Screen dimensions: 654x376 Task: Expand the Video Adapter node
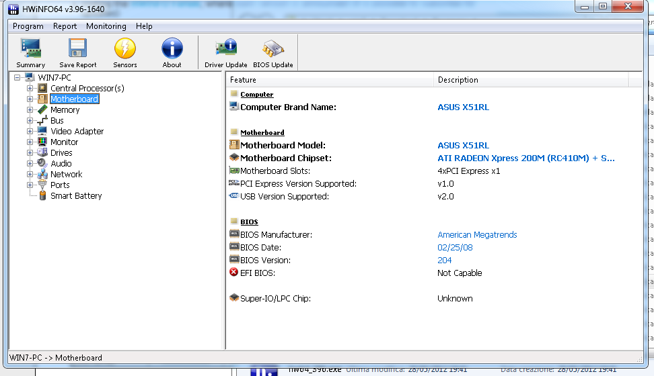click(30, 131)
